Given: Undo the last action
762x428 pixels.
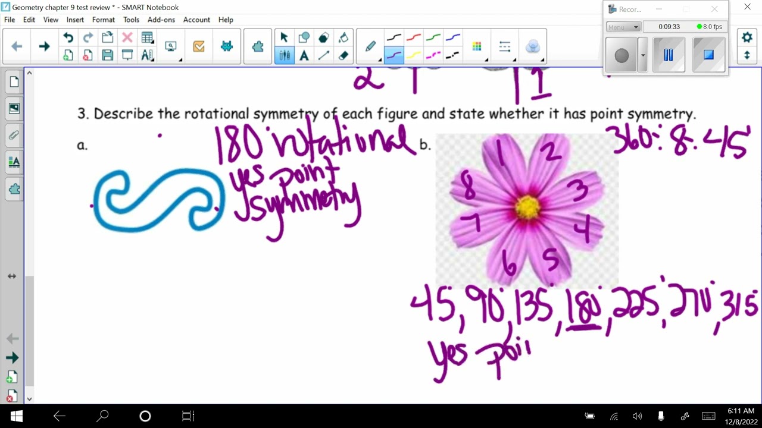Looking at the screenshot, I should (68, 38).
